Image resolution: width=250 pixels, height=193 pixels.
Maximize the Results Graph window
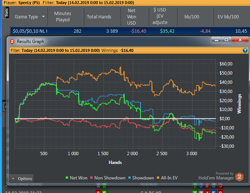coord(226,40)
